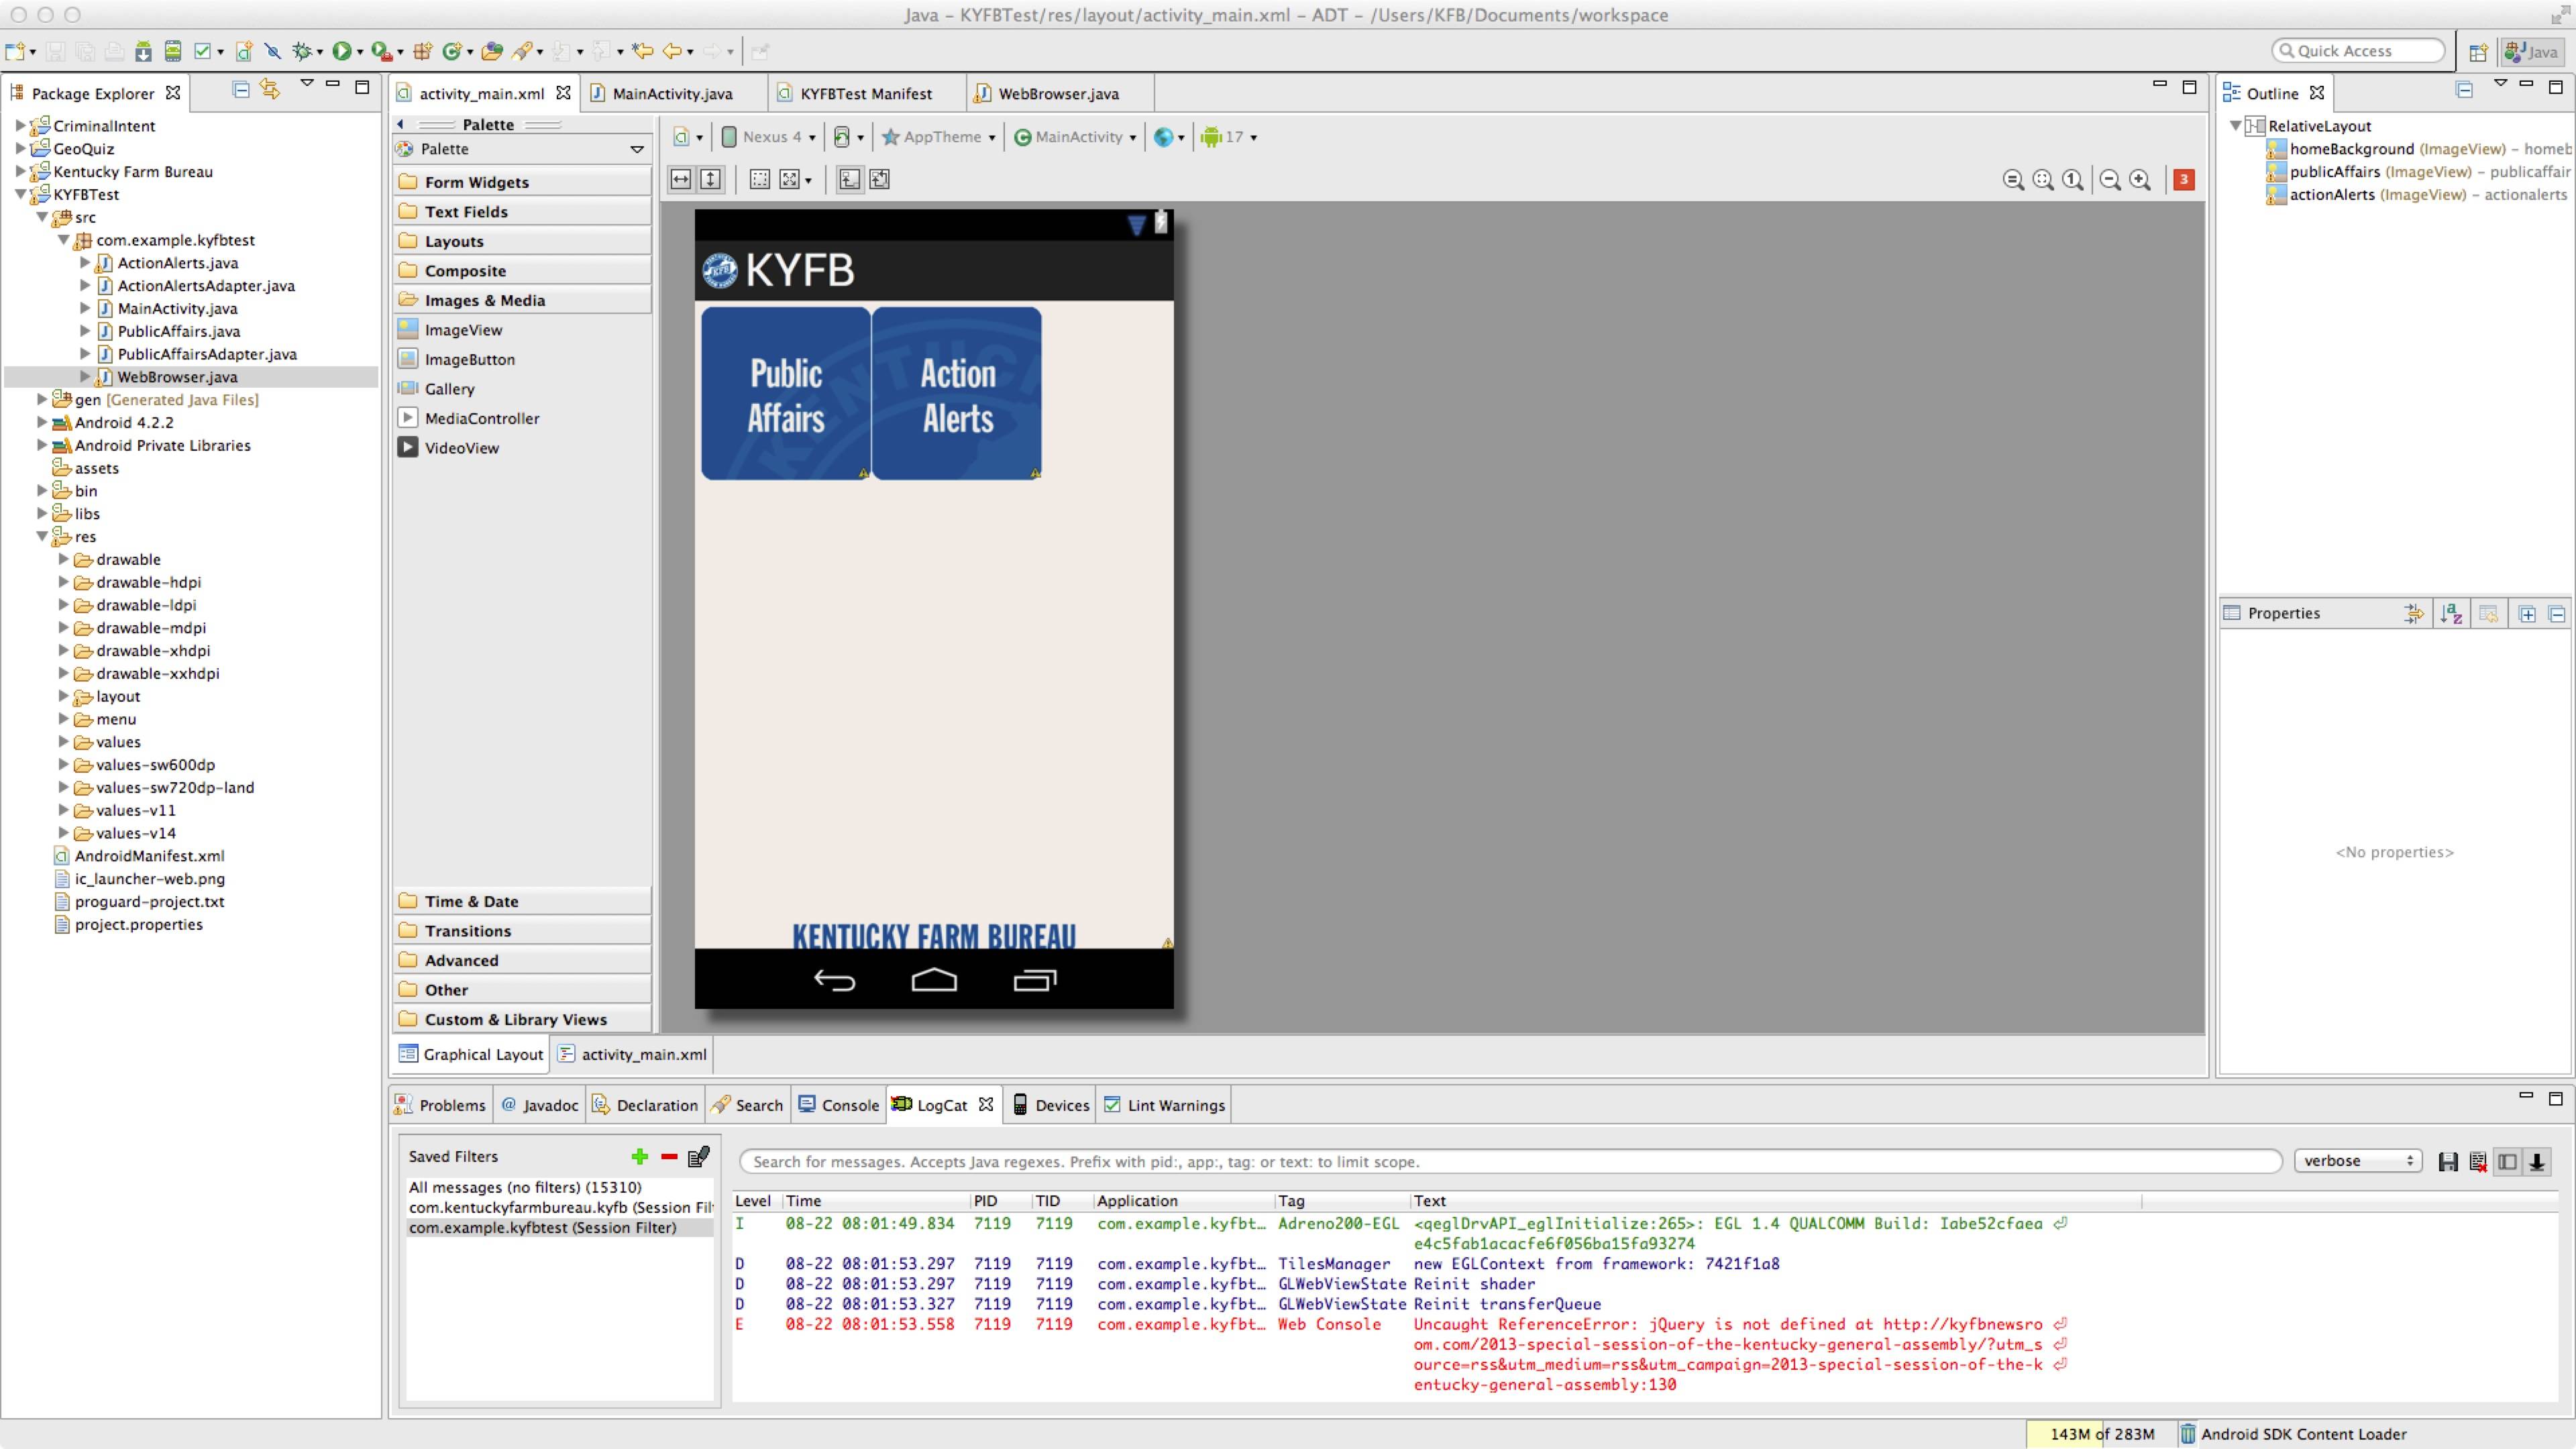Toggle fill width layout button
This screenshot has width=2576, height=1449.
tap(681, 180)
